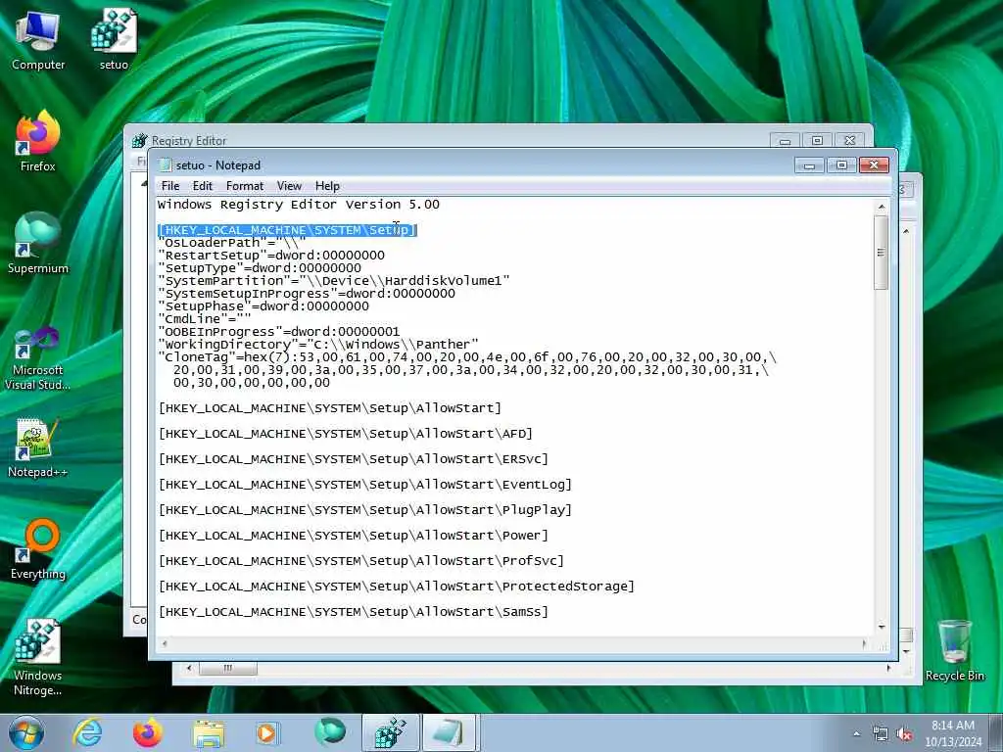Click the "SetupType"=dword:00000000 line
1003x752 pixels.
point(260,268)
